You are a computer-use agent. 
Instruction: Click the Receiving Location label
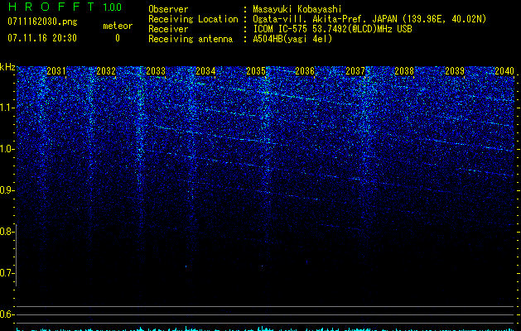(193, 19)
